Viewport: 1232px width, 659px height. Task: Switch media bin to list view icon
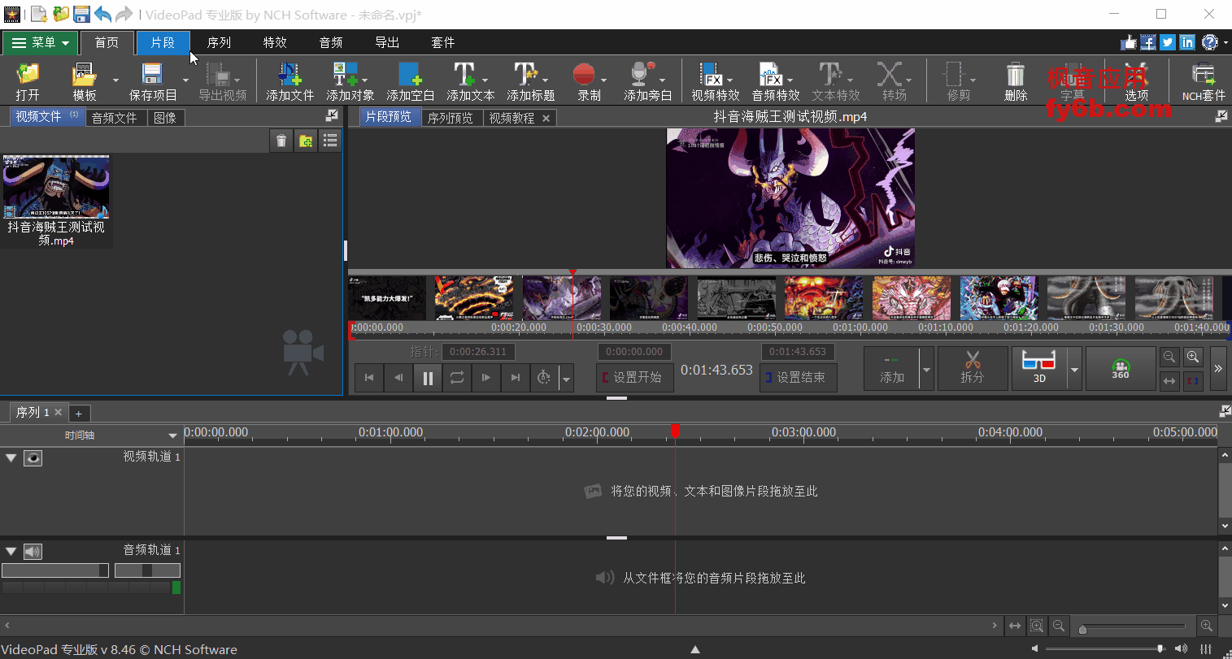(330, 141)
